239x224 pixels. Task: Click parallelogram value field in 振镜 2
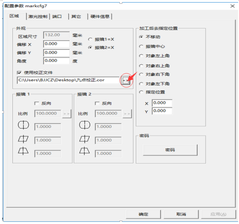(108, 140)
